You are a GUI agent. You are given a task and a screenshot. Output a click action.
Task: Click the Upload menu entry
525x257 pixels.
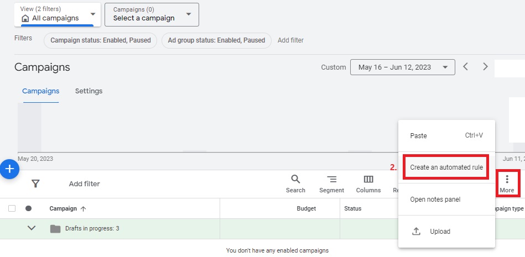pos(440,232)
